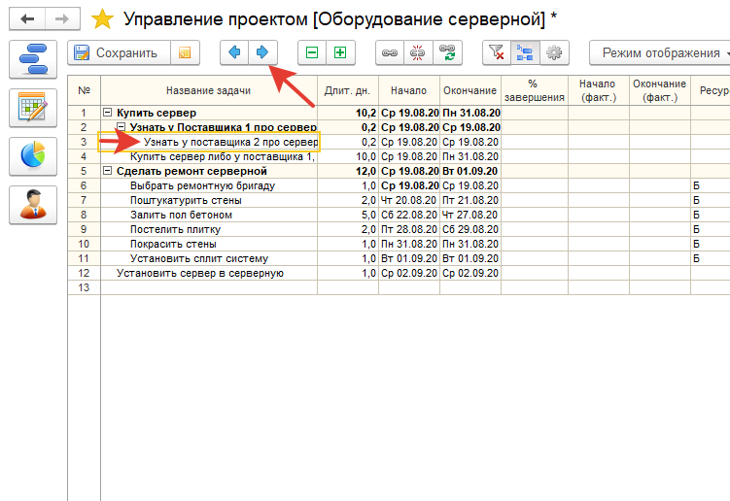
Task: Collapse the Купить сервер task group
Action: (x=108, y=112)
